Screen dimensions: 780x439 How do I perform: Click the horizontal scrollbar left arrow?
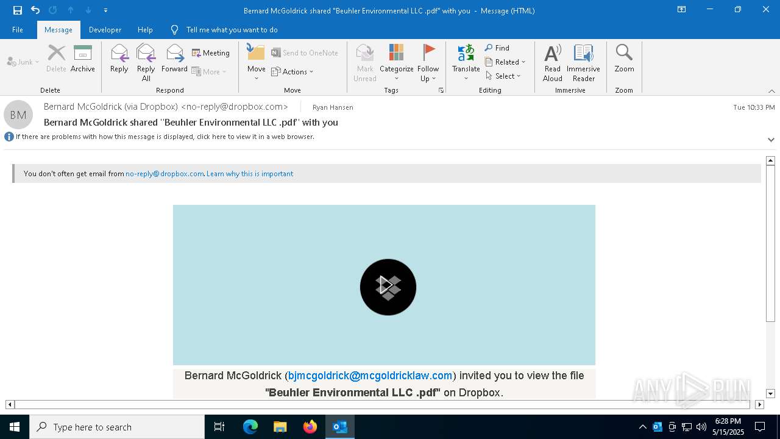pyautogui.click(x=10, y=404)
